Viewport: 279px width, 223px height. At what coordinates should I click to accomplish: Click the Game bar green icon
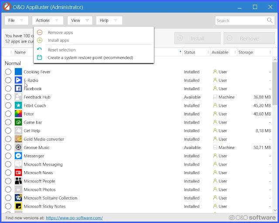pyautogui.click(x=18, y=122)
